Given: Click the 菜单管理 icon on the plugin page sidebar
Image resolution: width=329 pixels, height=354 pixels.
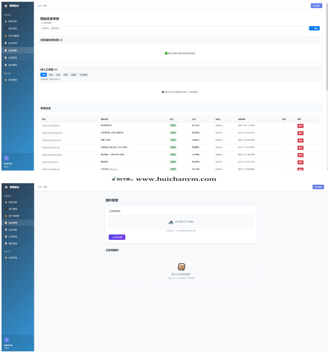Looking at the screenshot, I should click(6, 258).
